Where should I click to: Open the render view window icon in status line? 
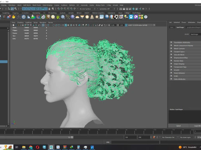tap(121, 9)
